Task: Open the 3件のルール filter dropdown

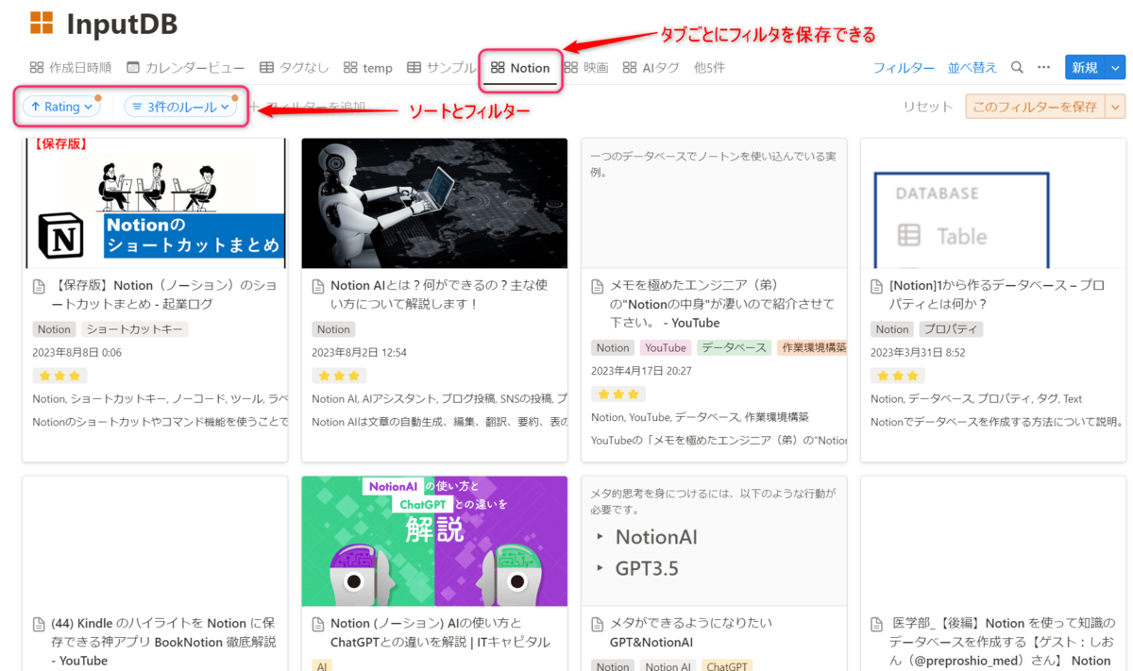Action: point(180,107)
